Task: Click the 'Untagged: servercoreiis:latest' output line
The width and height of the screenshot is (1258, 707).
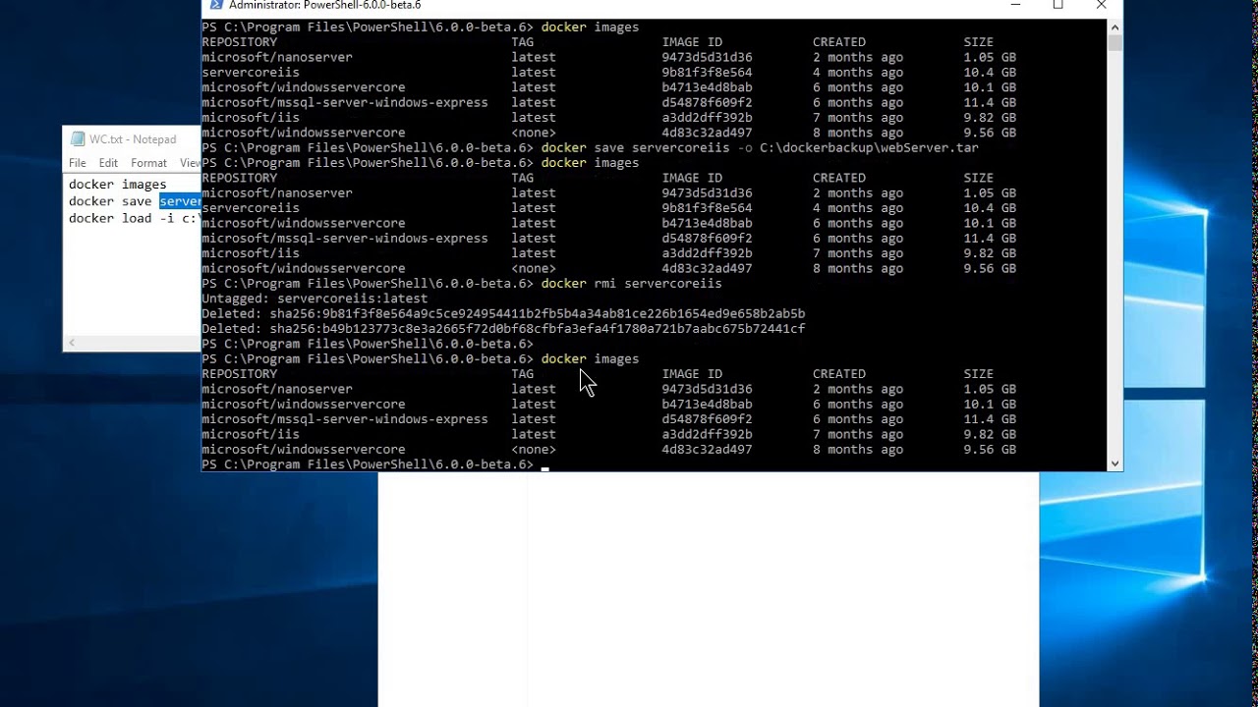Action: tap(314, 299)
